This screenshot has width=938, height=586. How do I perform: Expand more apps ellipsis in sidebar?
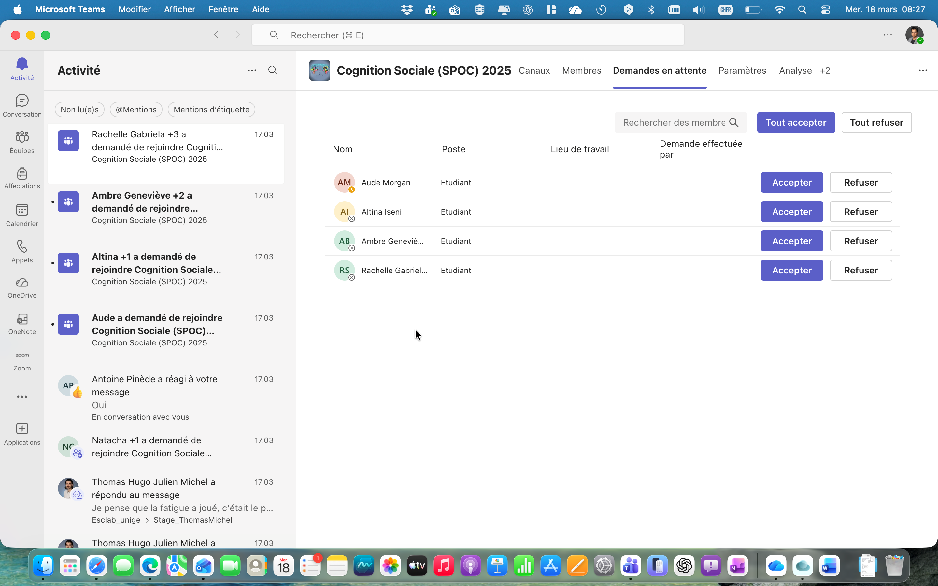(x=22, y=397)
